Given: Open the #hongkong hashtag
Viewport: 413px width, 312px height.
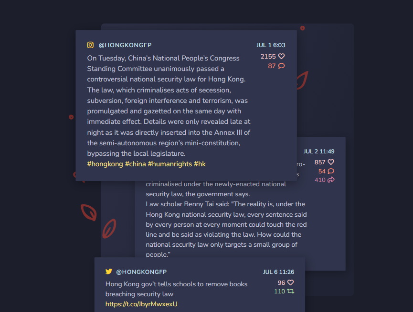Looking at the screenshot, I should click(105, 164).
